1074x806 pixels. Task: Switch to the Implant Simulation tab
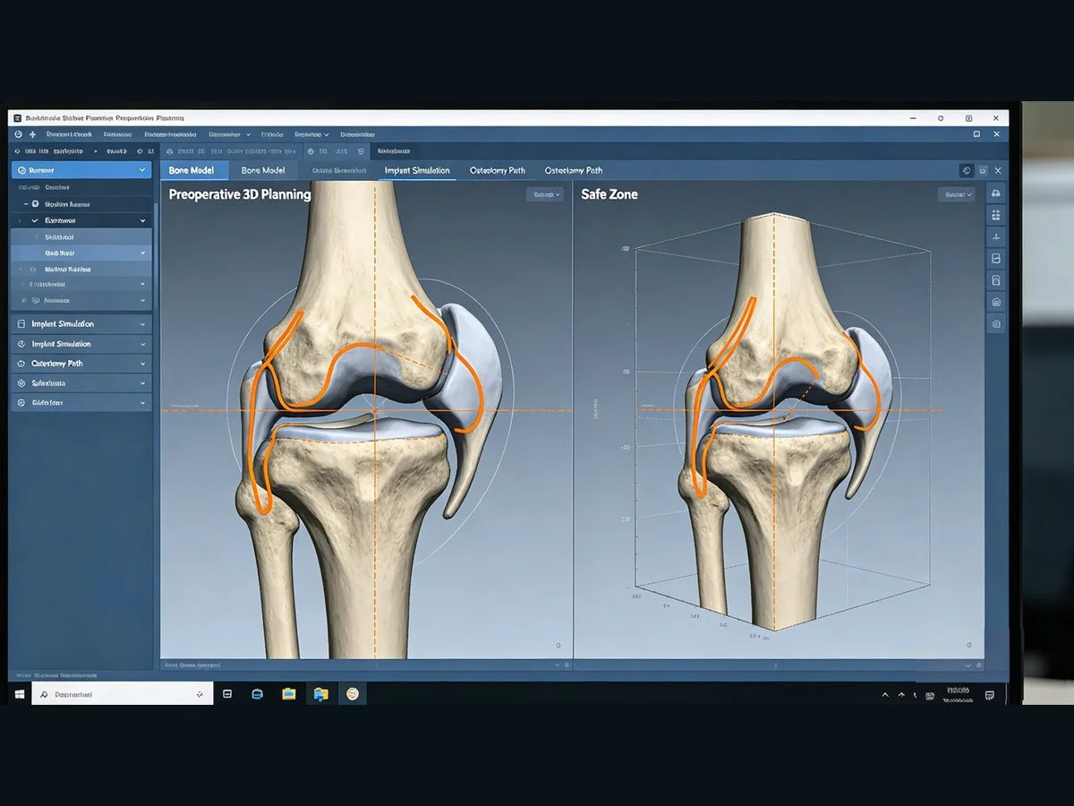coord(417,170)
